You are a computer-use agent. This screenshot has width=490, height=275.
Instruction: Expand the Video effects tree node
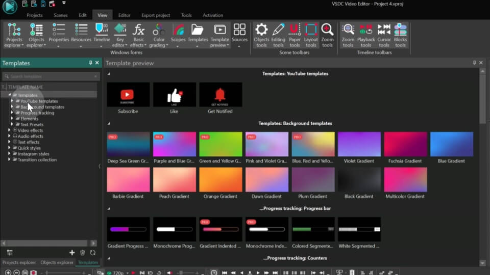coord(9,130)
